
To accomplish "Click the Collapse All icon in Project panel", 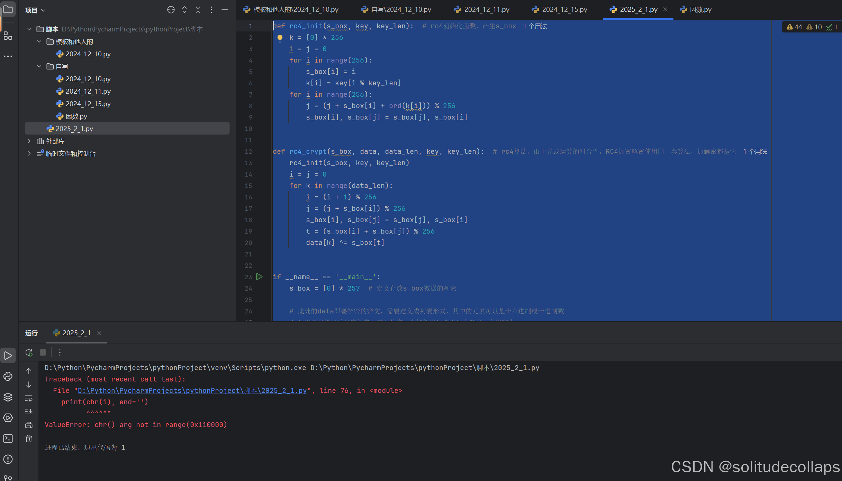I will (198, 10).
